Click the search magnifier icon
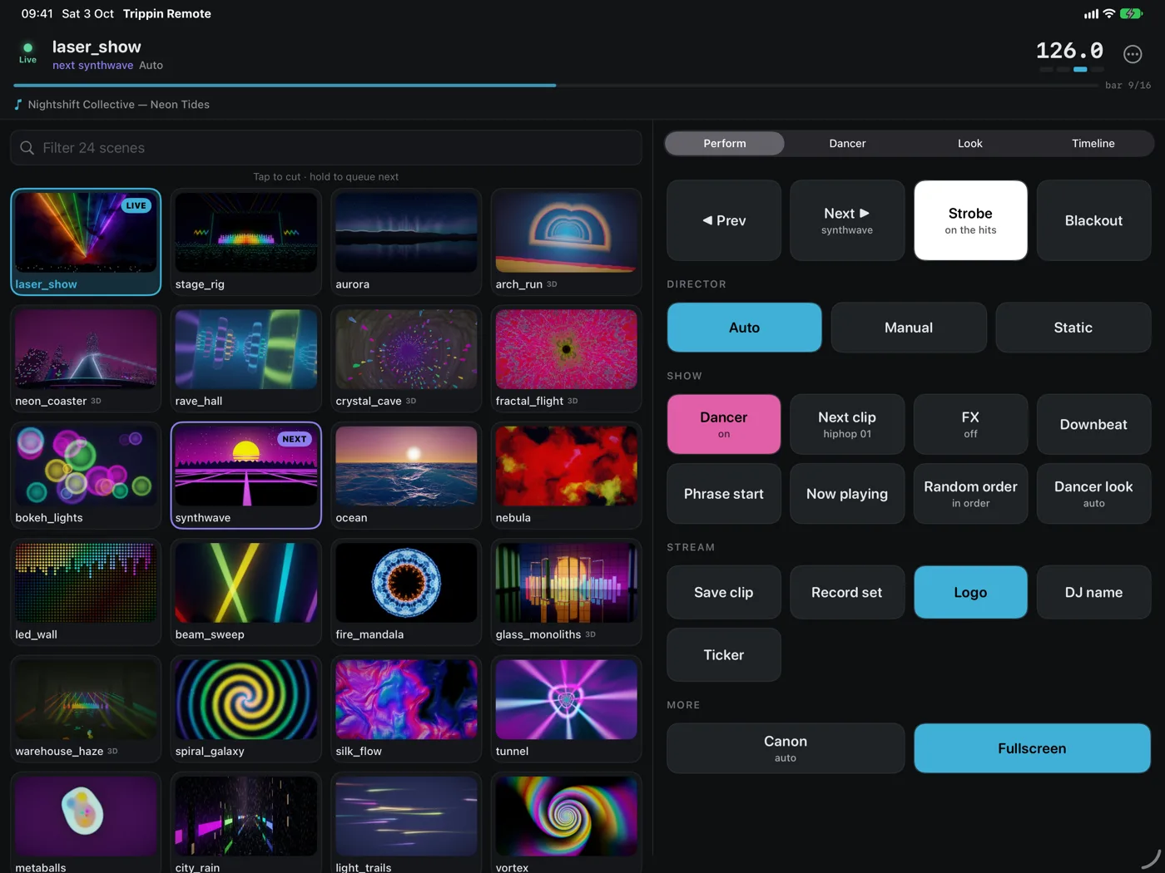 [x=27, y=148]
